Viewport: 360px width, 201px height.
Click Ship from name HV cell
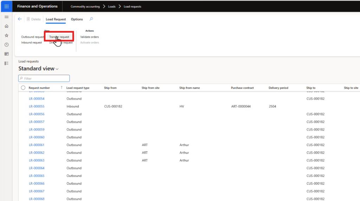(x=182, y=106)
